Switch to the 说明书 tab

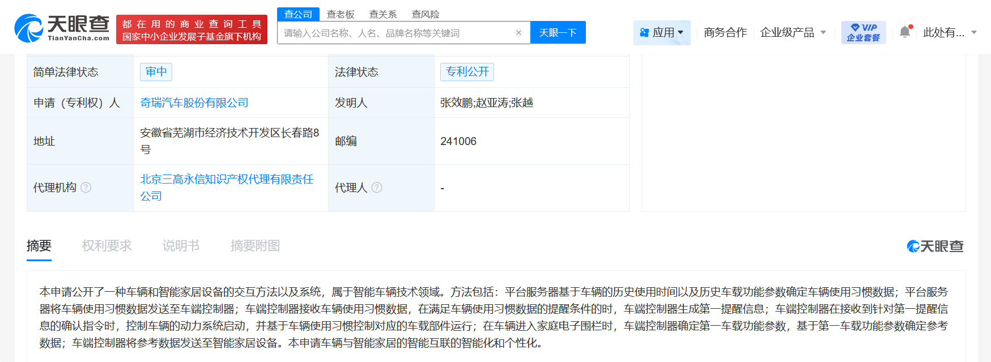pyautogui.click(x=181, y=246)
